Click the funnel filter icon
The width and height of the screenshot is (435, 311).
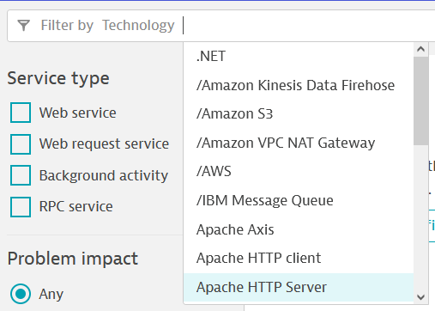pyautogui.click(x=24, y=25)
